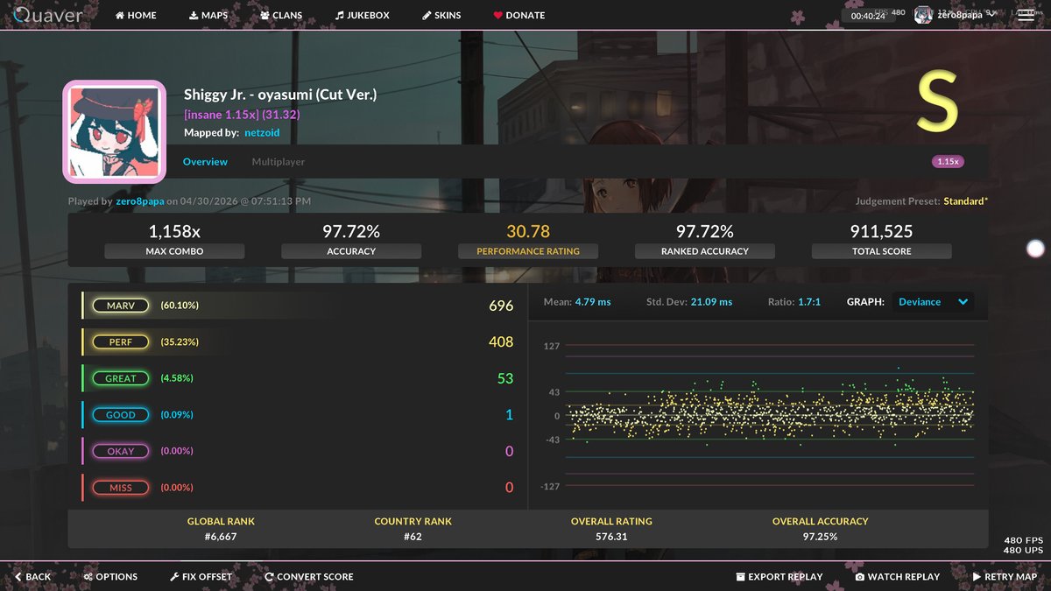The width and height of the screenshot is (1051, 591).
Task: Click the people icon beside CLANS
Action: (265, 16)
